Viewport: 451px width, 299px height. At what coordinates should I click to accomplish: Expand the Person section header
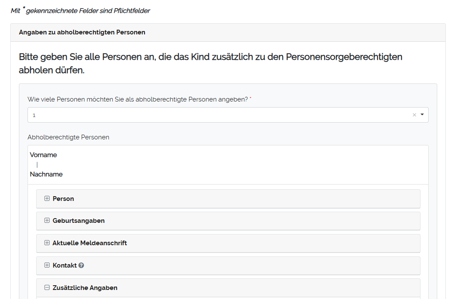228,199
